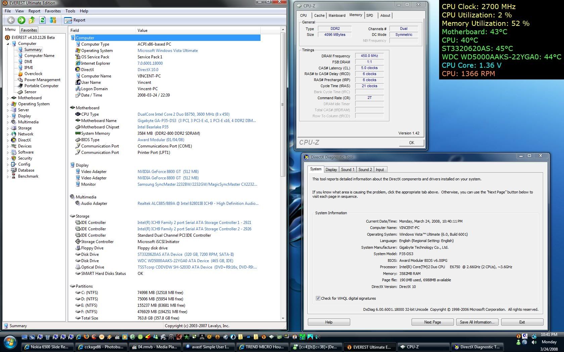The width and height of the screenshot is (564, 352).
Task: Switch to the Display tab in DirectX Diagnostic
Action: coord(331,170)
